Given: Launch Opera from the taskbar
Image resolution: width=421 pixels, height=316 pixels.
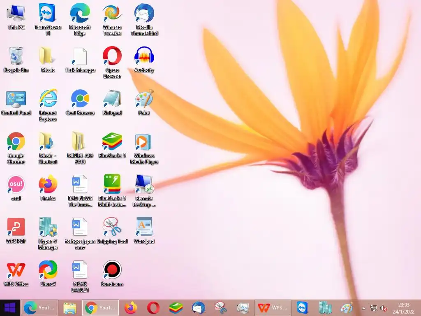Looking at the screenshot, I should coord(153,308).
